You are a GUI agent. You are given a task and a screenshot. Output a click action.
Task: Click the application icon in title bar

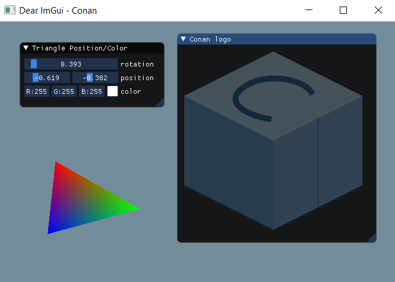pyautogui.click(x=10, y=10)
